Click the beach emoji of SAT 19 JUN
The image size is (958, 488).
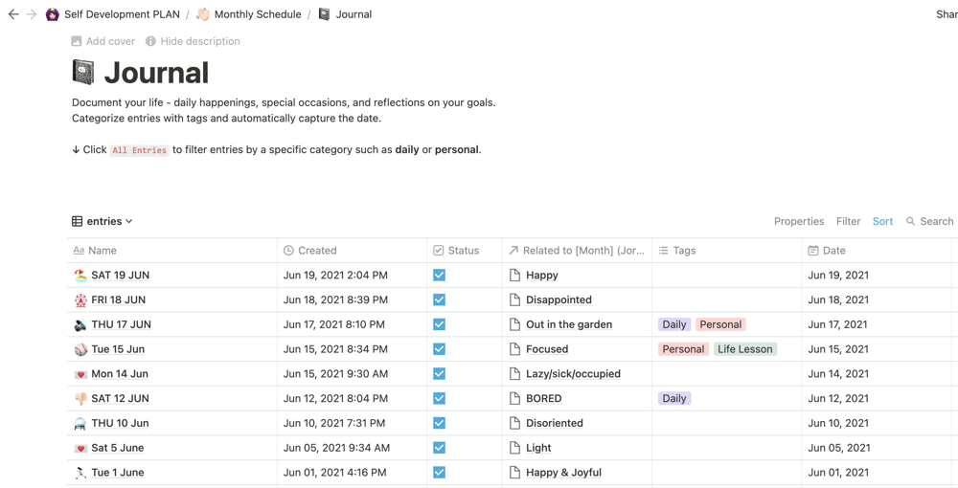pos(80,276)
